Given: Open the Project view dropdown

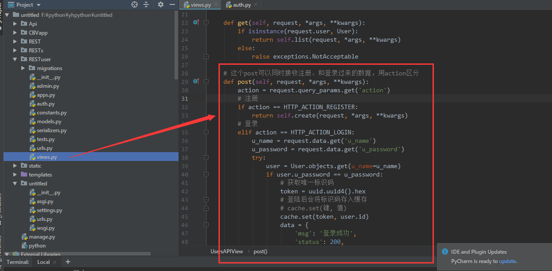Looking at the screenshot, I should [39, 5].
